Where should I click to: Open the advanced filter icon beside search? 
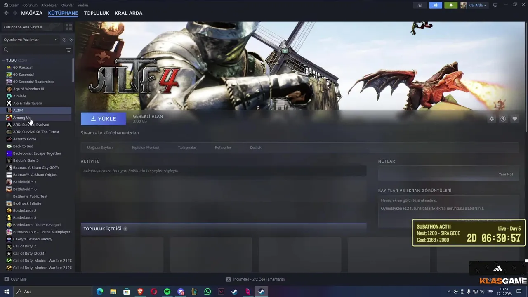click(68, 50)
